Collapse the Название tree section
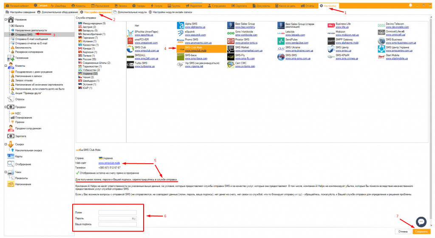This screenshot has width=435, height=238. point(6,20)
